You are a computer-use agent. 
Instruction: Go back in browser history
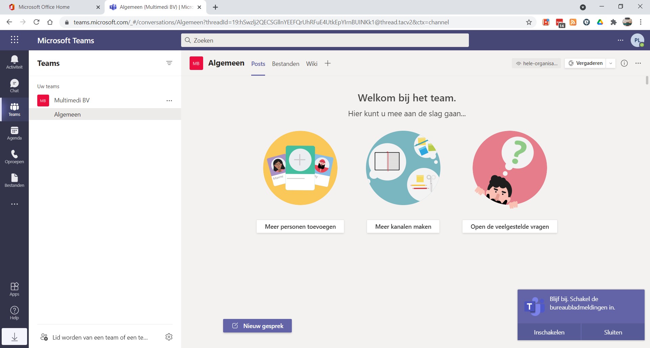9,22
